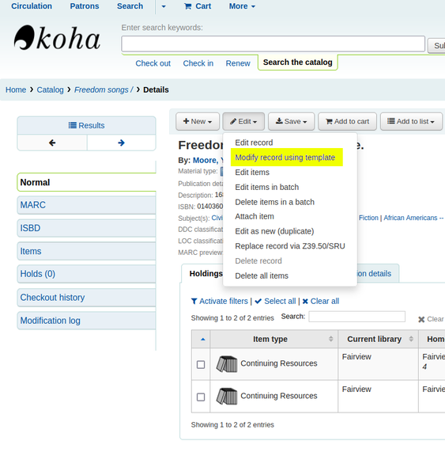Open Modification log in sidebar
The image size is (445, 475).
pos(86,321)
